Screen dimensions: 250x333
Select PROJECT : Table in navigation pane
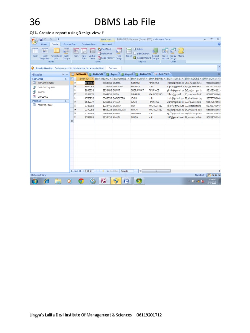(50, 105)
